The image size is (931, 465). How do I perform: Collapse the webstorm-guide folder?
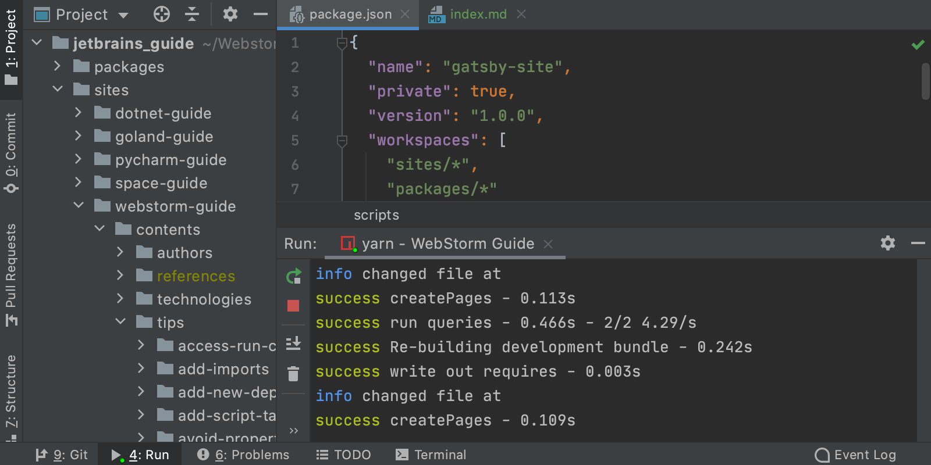[79, 206]
